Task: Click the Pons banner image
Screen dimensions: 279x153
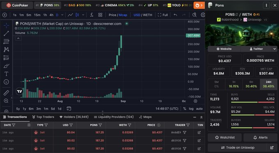Action: point(242,34)
